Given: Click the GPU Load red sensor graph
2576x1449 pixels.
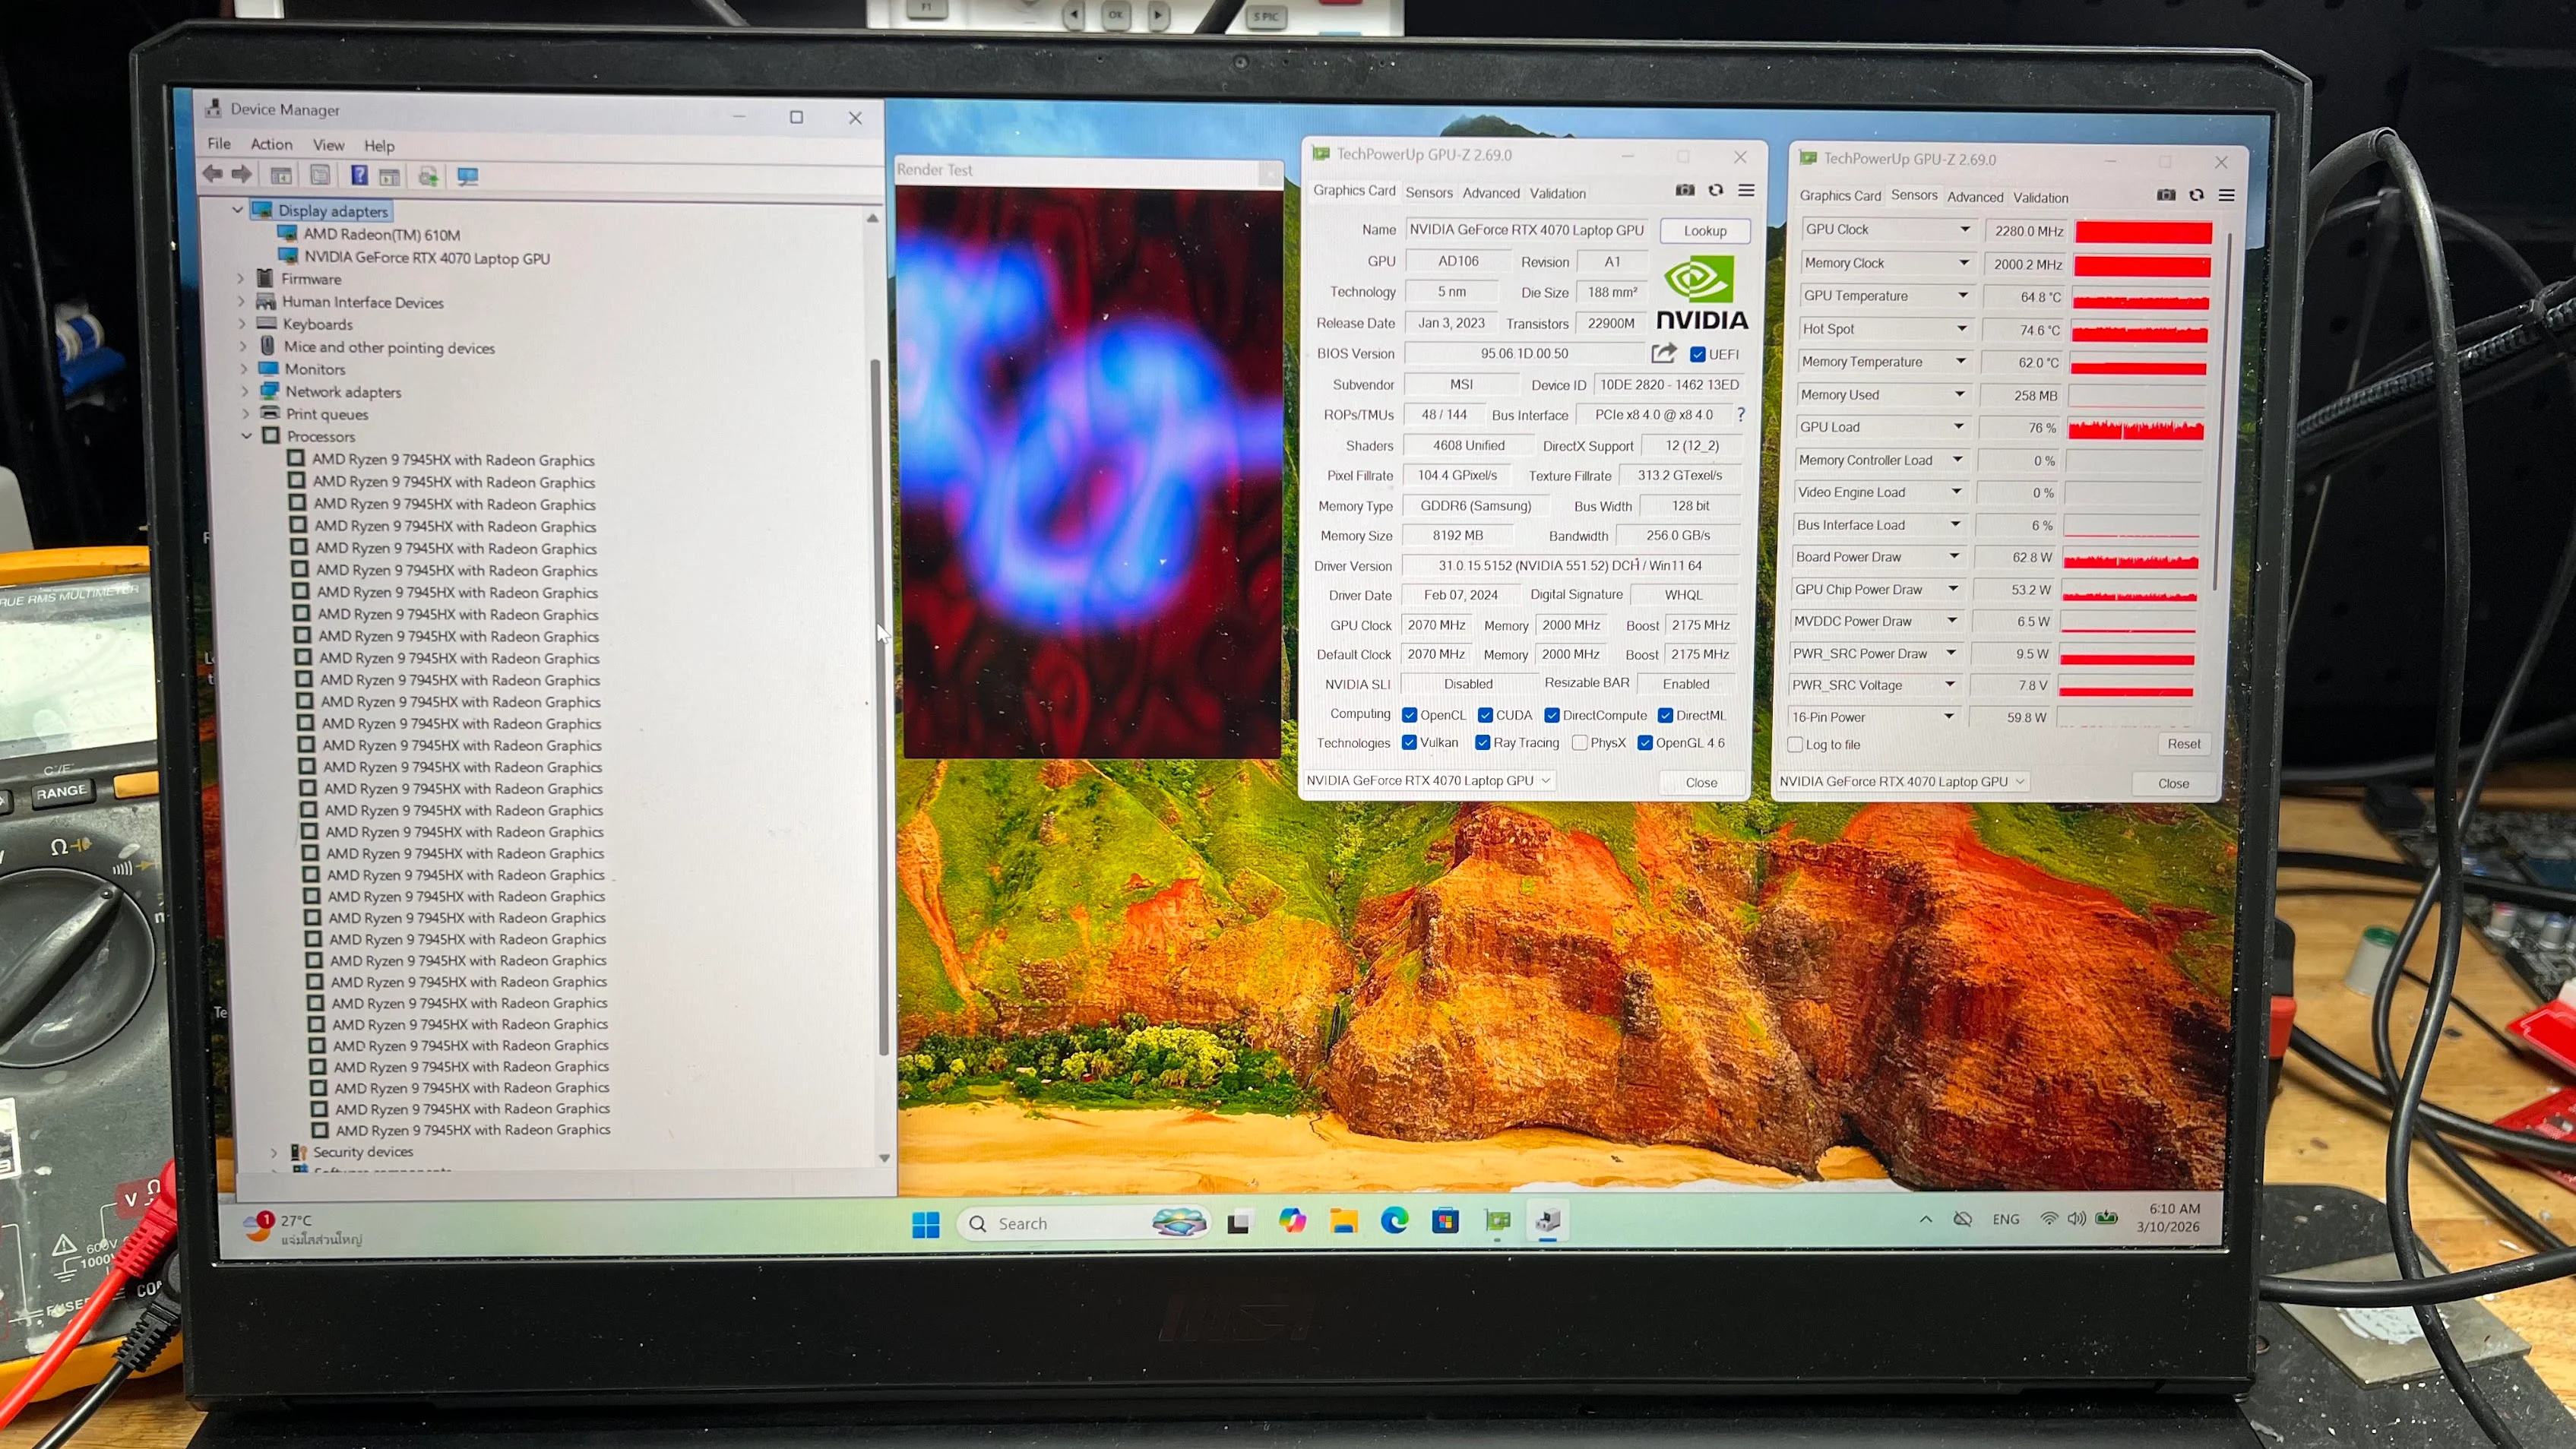Looking at the screenshot, I should click(2136, 428).
